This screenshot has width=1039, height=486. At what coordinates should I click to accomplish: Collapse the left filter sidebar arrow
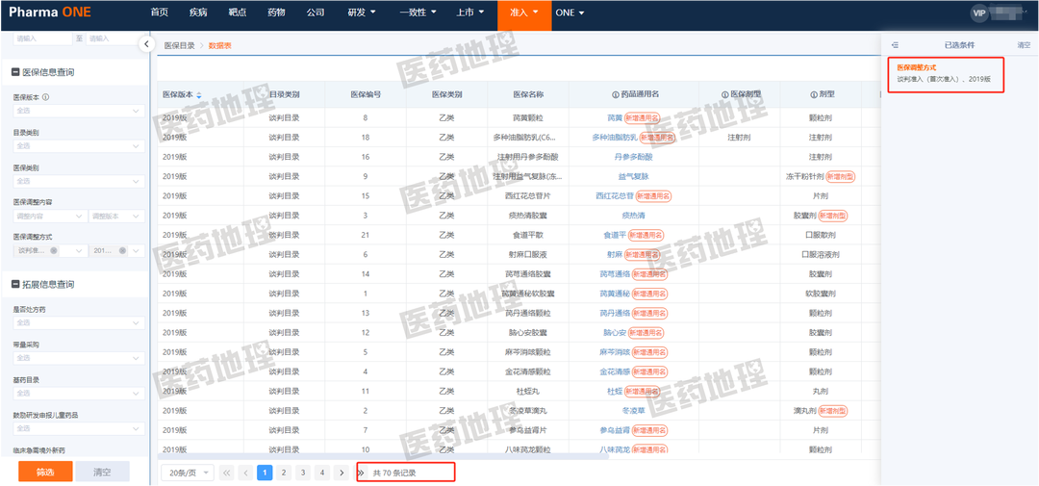[145, 43]
